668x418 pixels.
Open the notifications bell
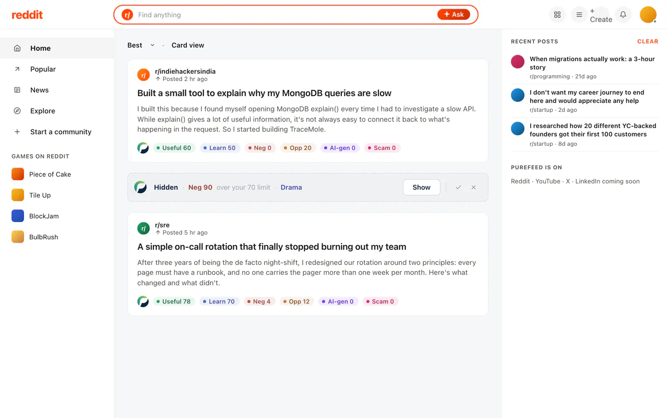click(x=623, y=15)
